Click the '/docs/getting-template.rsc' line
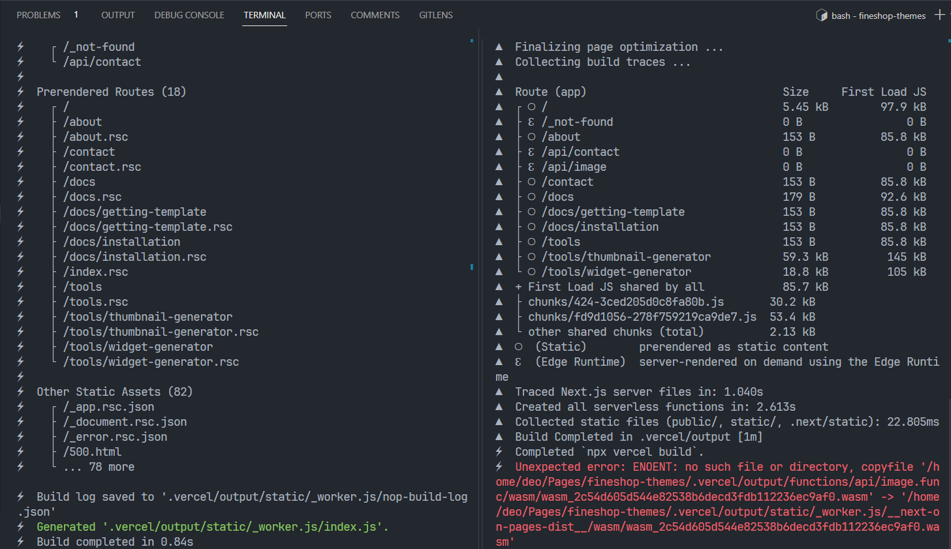The height and width of the screenshot is (549, 951). click(x=148, y=227)
